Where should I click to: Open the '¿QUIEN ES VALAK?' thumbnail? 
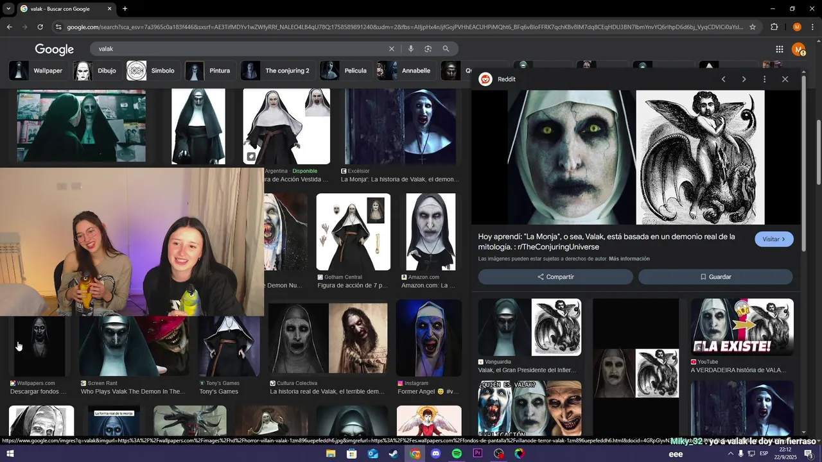(530, 408)
